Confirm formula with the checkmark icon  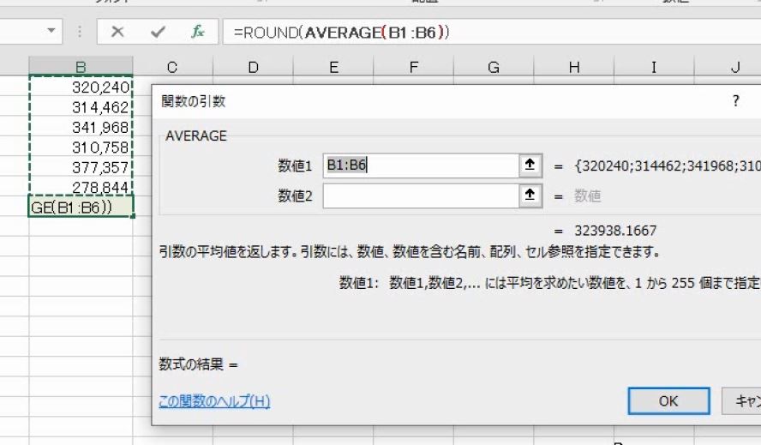tap(158, 32)
